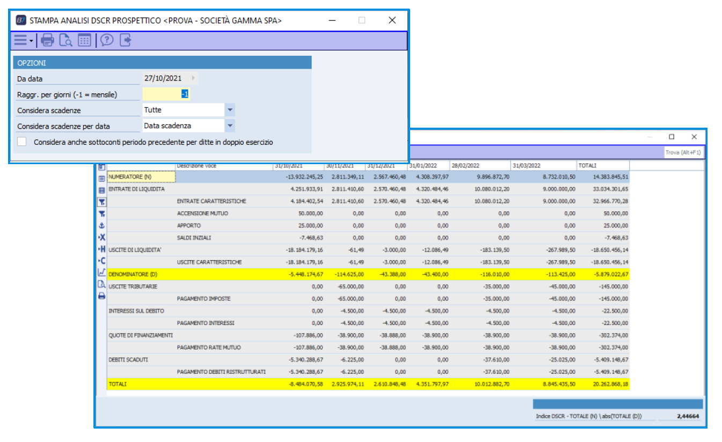Click the 'Da data' value 27/10/2021

click(163, 78)
